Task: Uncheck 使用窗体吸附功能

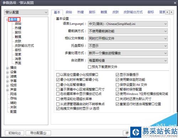Action: coord(117,80)
